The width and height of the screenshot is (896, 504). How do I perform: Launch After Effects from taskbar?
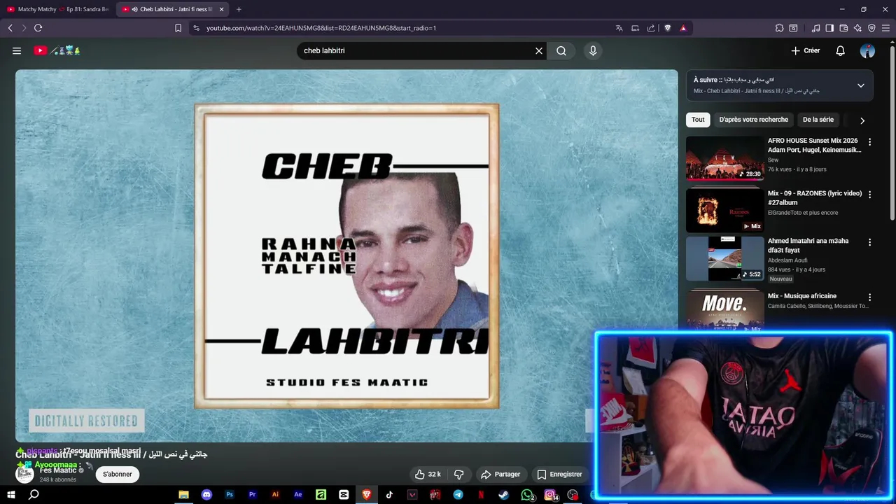pyautogui.click(x=298, y=495)
